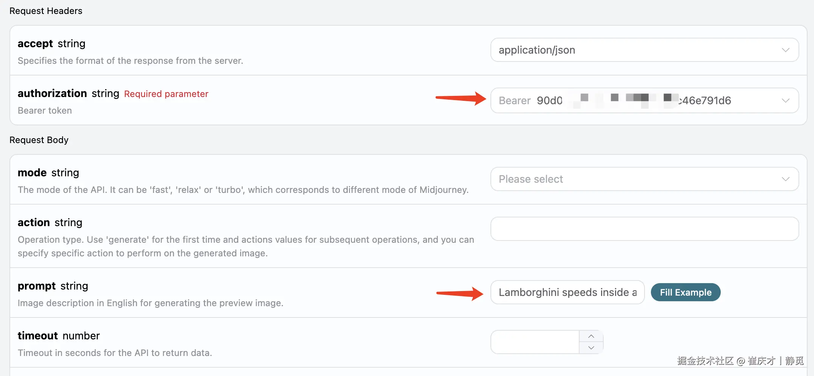Increase timeout with the up arrow
The image size is (814, 376).
coord(591,336)
